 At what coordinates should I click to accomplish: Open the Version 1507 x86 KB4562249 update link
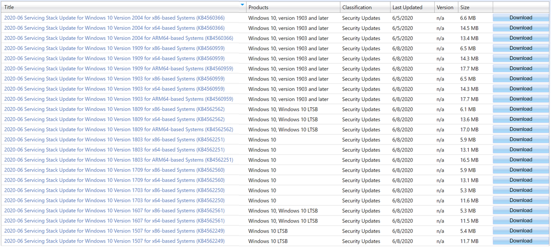114,231
